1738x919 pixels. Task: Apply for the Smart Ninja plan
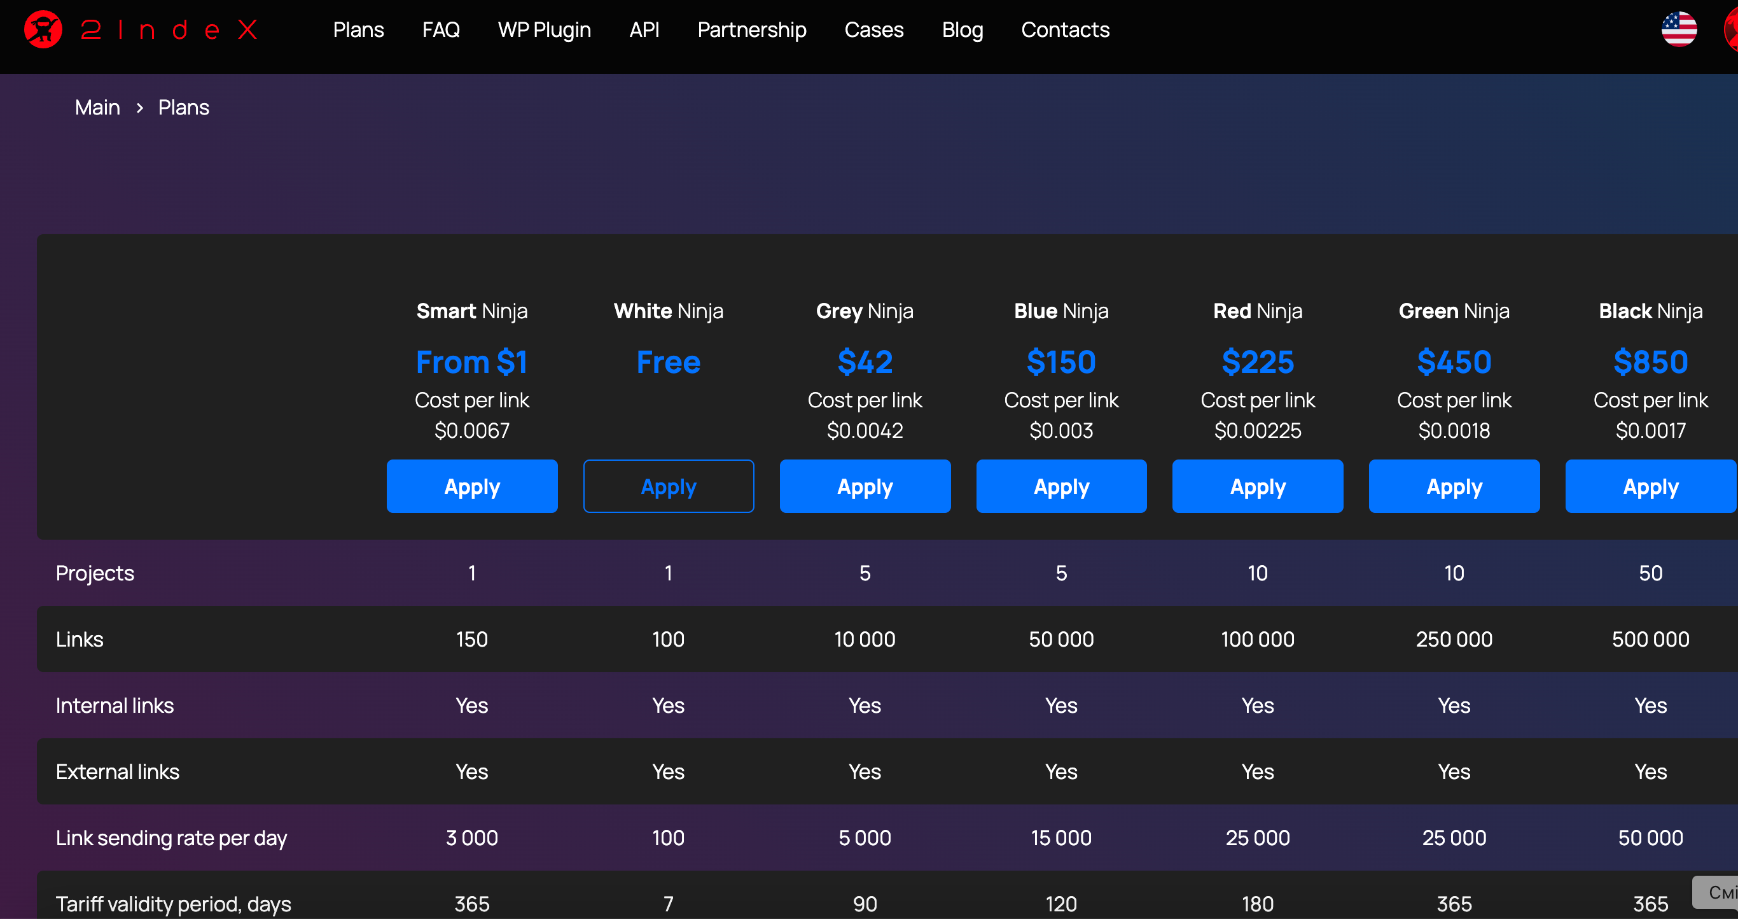(x=471, y=486)
